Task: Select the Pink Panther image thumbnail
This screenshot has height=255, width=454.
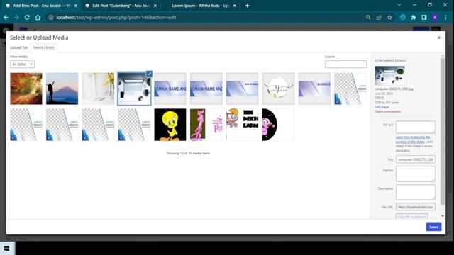Action: pos(206,125)
